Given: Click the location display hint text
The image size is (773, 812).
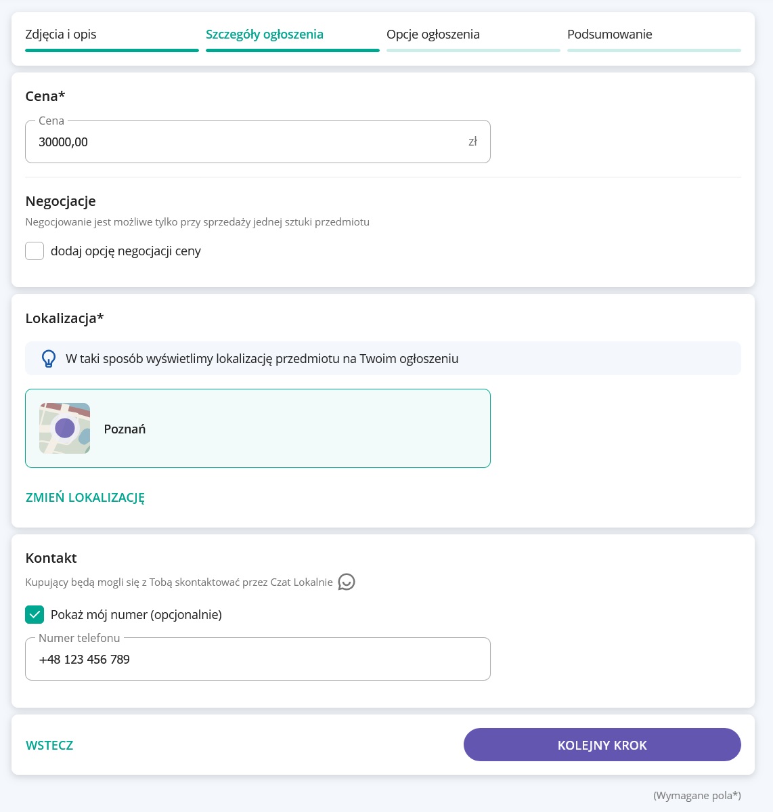Looking at the screenshot, I should 262,359.
